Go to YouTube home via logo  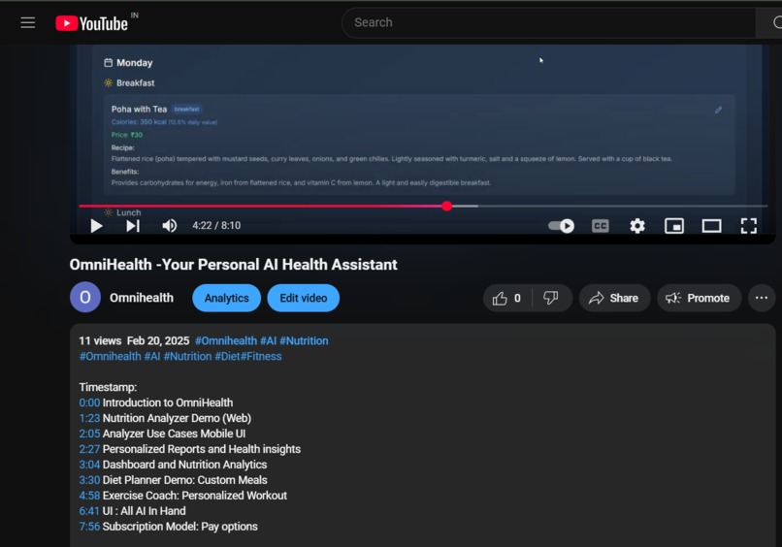tap(92, 23)
